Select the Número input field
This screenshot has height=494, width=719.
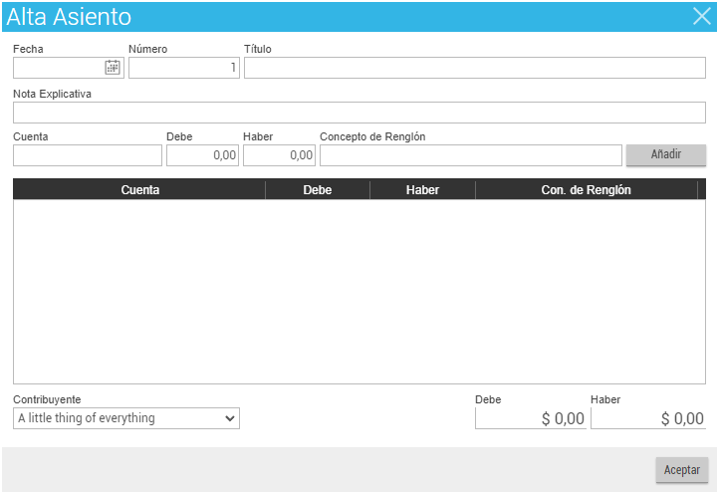(183, 68)
